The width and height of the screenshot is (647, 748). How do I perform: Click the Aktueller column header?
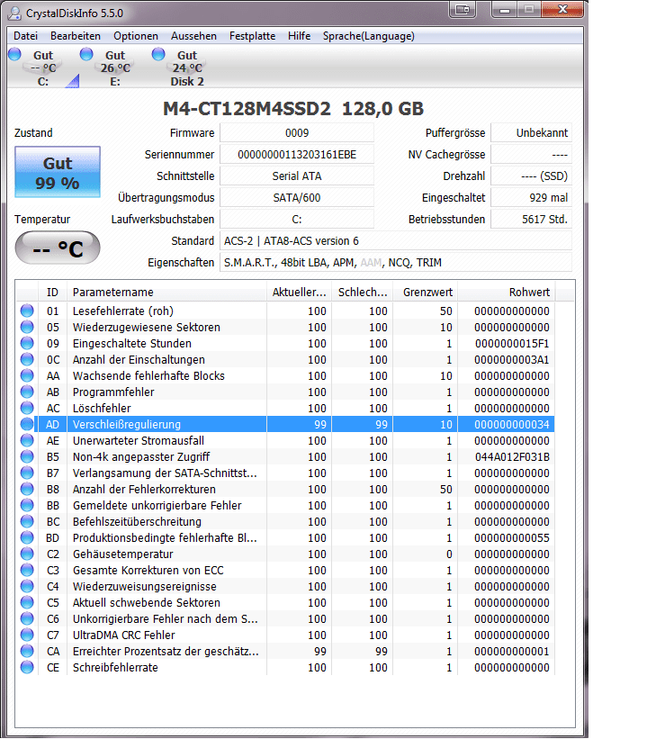coord(299,293)
